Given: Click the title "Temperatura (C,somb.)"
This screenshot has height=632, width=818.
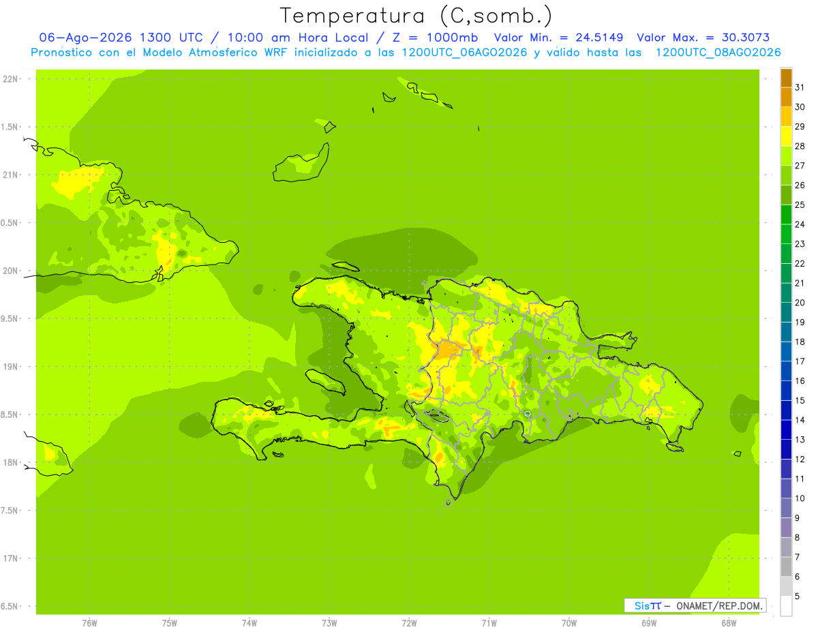Looking at the screenshot, I should [x=416, y=16].
